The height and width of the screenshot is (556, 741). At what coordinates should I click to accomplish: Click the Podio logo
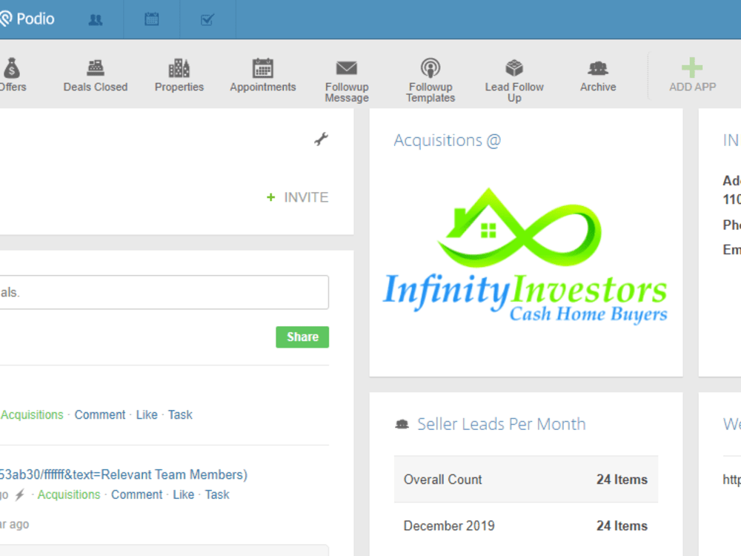point(27,19)
